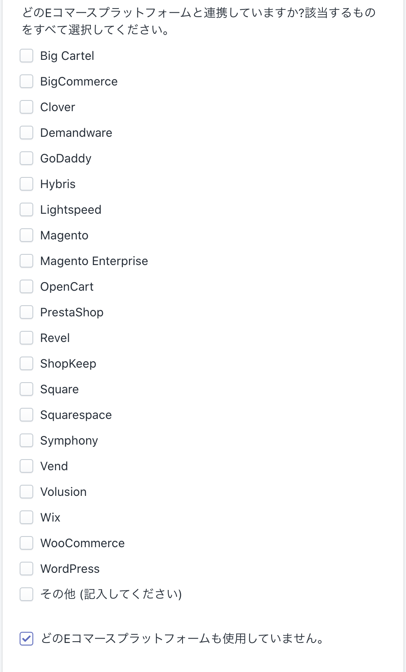
Task: Check the GoDaddy platform box
Action: pos(26,159)
